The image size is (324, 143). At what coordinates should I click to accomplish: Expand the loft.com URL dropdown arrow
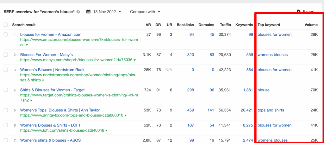point(106,130)
